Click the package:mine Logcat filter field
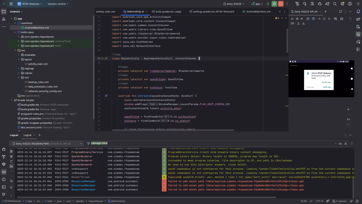 (x=99, y=143)
